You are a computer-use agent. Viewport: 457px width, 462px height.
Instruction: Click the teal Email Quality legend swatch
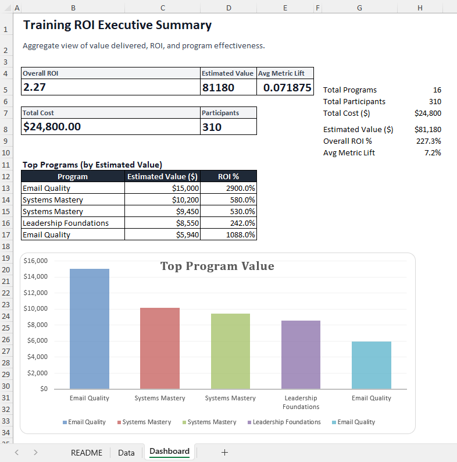coord(334,422)
